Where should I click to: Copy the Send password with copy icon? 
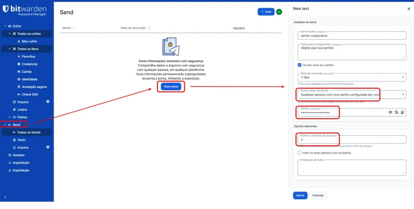402,112
